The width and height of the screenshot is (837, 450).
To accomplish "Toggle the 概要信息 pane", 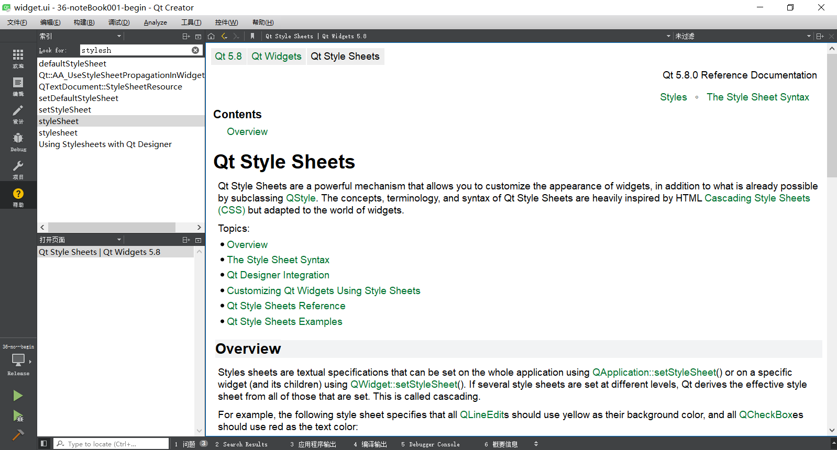I will [501, 444].
